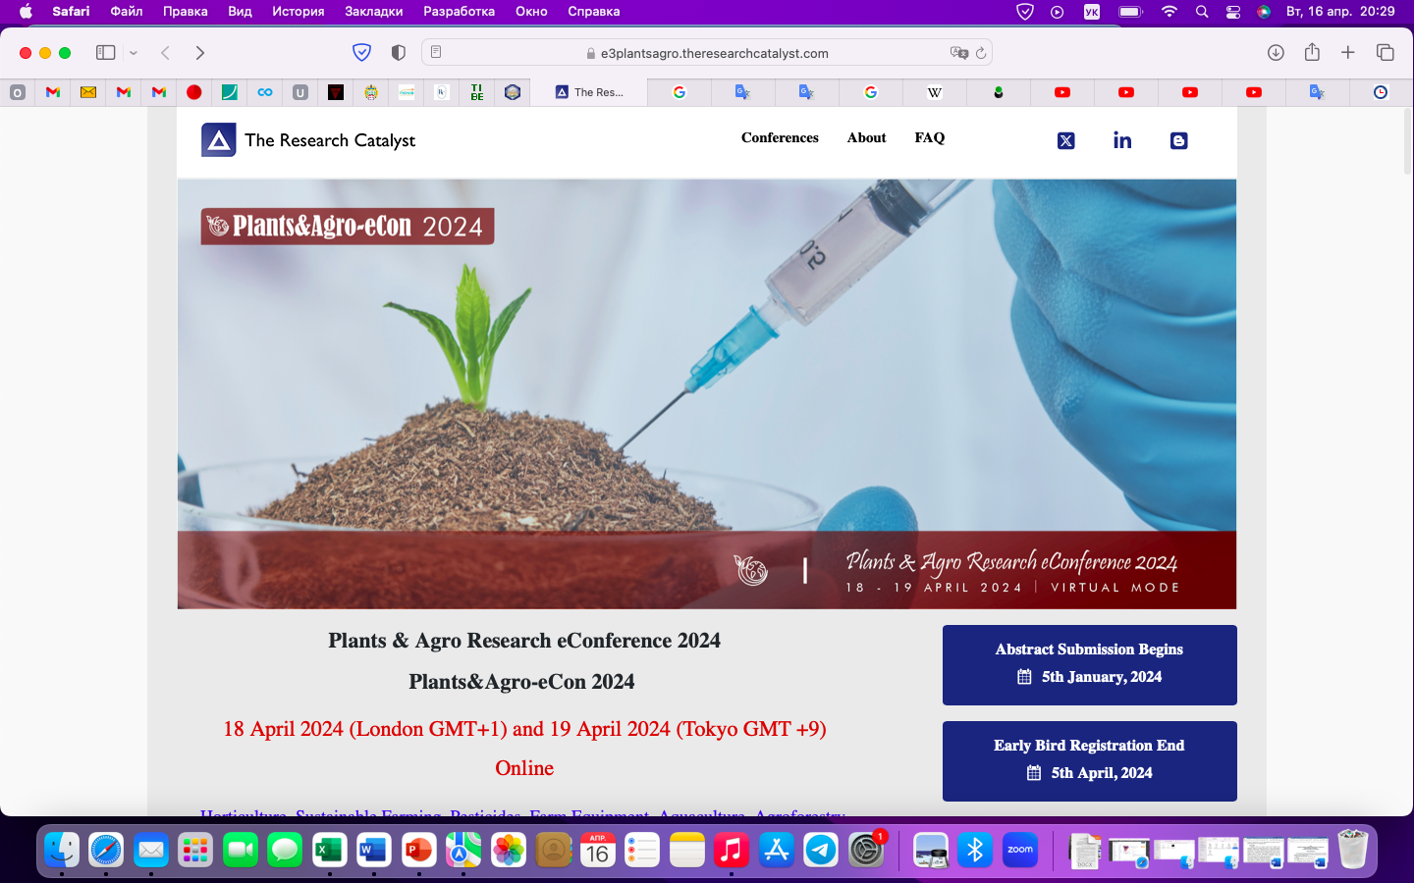Open Telegram from the Dock
This screenshot has width=1414, height=883.
821,850
